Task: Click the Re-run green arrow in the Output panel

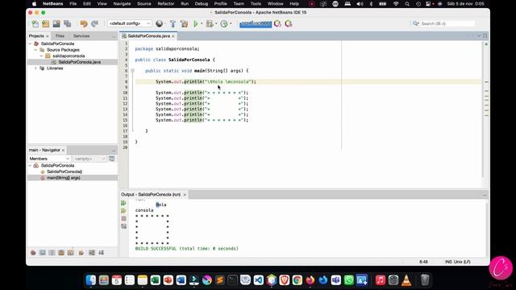Action: tap(123, 203)
